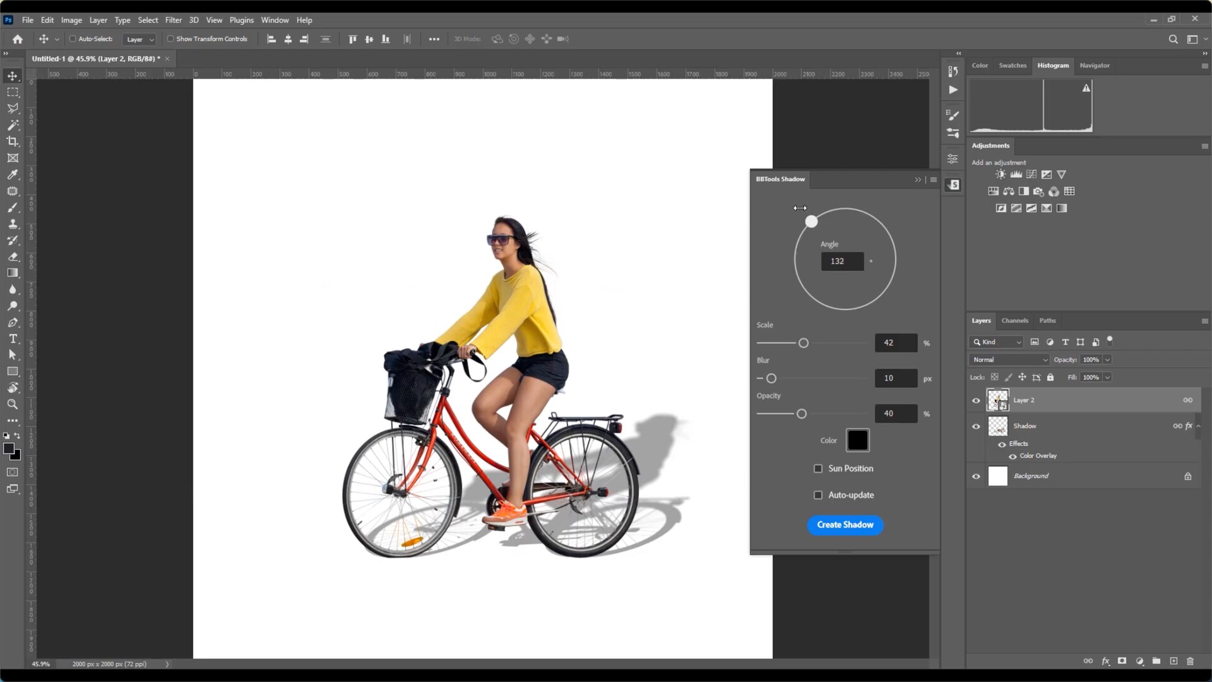Click the Create Shadow button
Screen dimensions: 1212x682
click(x=845, y=525)
